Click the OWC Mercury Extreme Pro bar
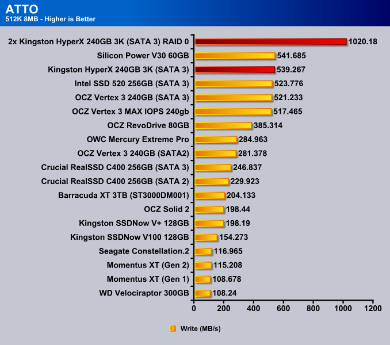The width and height of the screenshot is (390, 345). click(x=216, y=140)
